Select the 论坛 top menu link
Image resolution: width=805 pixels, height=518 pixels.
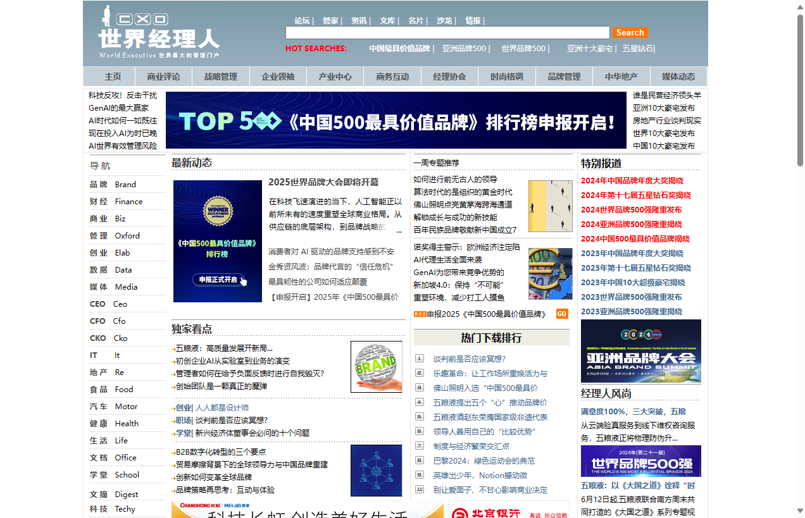point(303,21)
